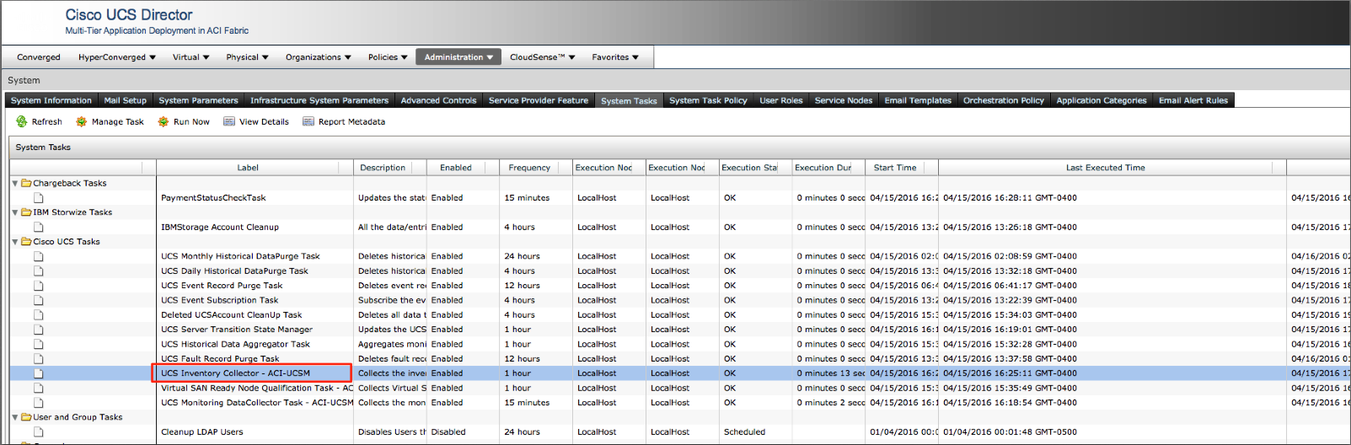Viewport: 1351px width, 445px height.
Task: Open the Virtual dropdown menu
Action: [x=191, y=57]
